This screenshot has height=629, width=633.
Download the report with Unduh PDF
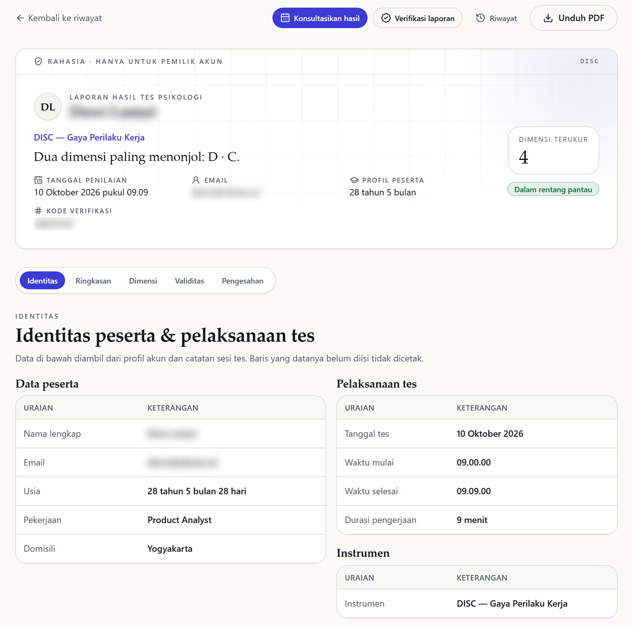coord(574,18)
